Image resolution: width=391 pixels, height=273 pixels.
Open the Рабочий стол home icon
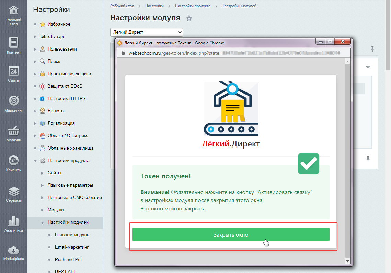point(14,10)
